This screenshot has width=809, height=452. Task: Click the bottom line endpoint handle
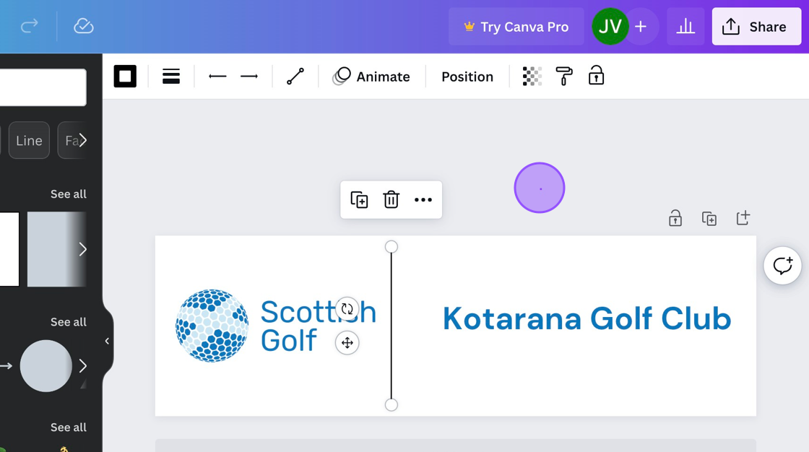point(391,405)
